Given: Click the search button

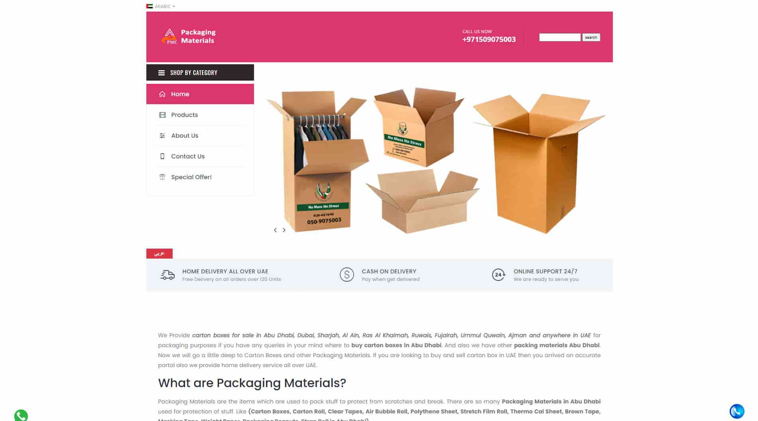Looking at the screenshot, I should tap(591, 38).
